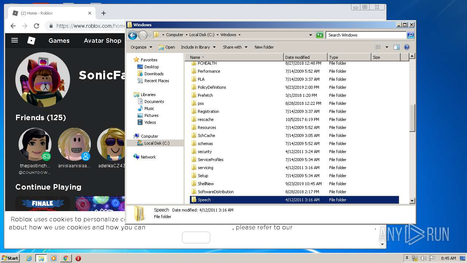Click Roblox cookie banner accept button
The height and width of the screenshot is (263, 467).
tap(196, 237)
